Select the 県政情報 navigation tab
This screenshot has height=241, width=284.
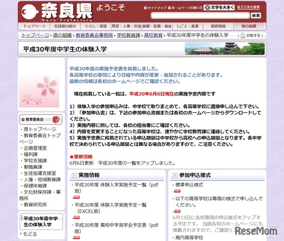[218, 26]
